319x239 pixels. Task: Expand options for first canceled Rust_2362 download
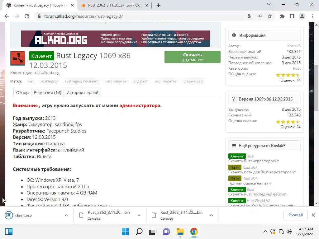coord(139,215)
